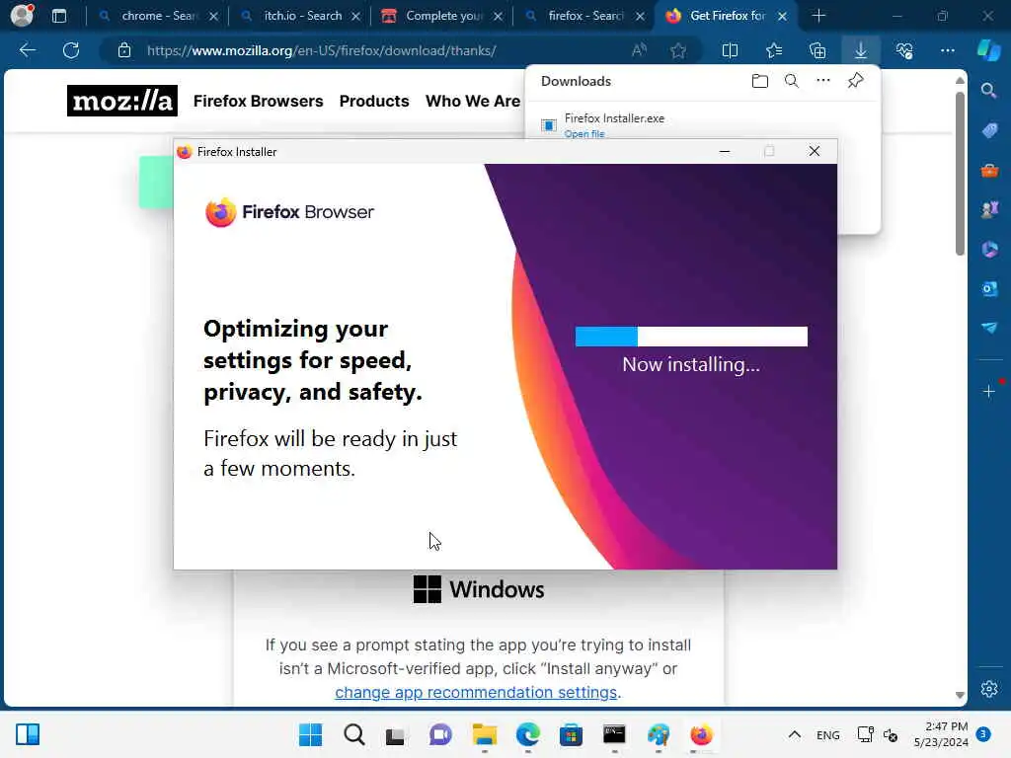Open a new tab with plus button
1011x758 pixels.
pos(818,16)
